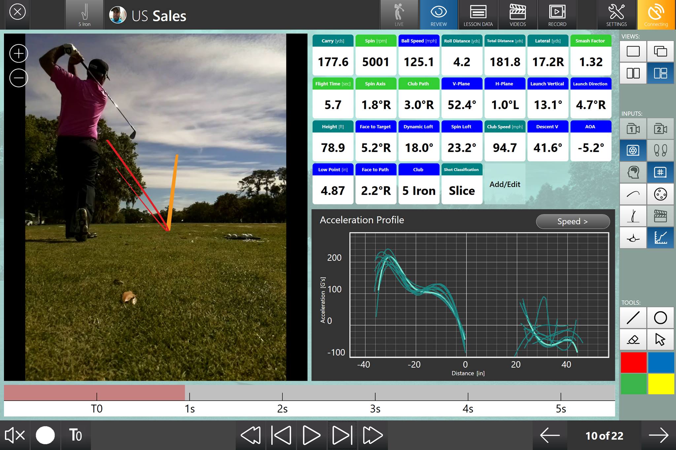The width and height of the screenshot is (676, 450).
Task: Select the overlapping windows view layout
Action: (660, 51)
